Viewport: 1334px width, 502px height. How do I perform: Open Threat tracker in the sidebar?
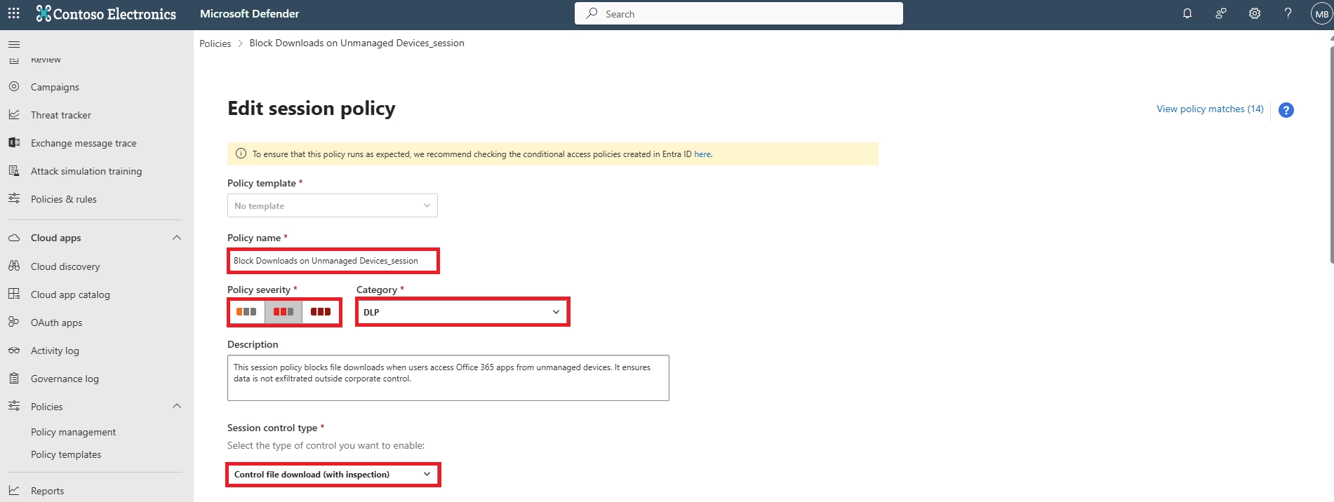tap(61, 115)
